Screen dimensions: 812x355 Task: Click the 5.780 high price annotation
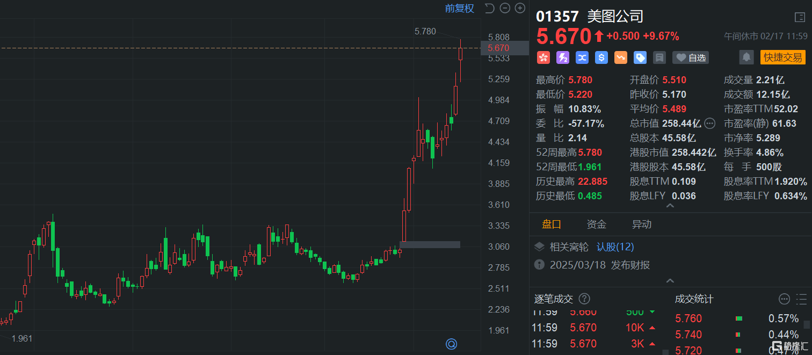[x=425, y=32]
